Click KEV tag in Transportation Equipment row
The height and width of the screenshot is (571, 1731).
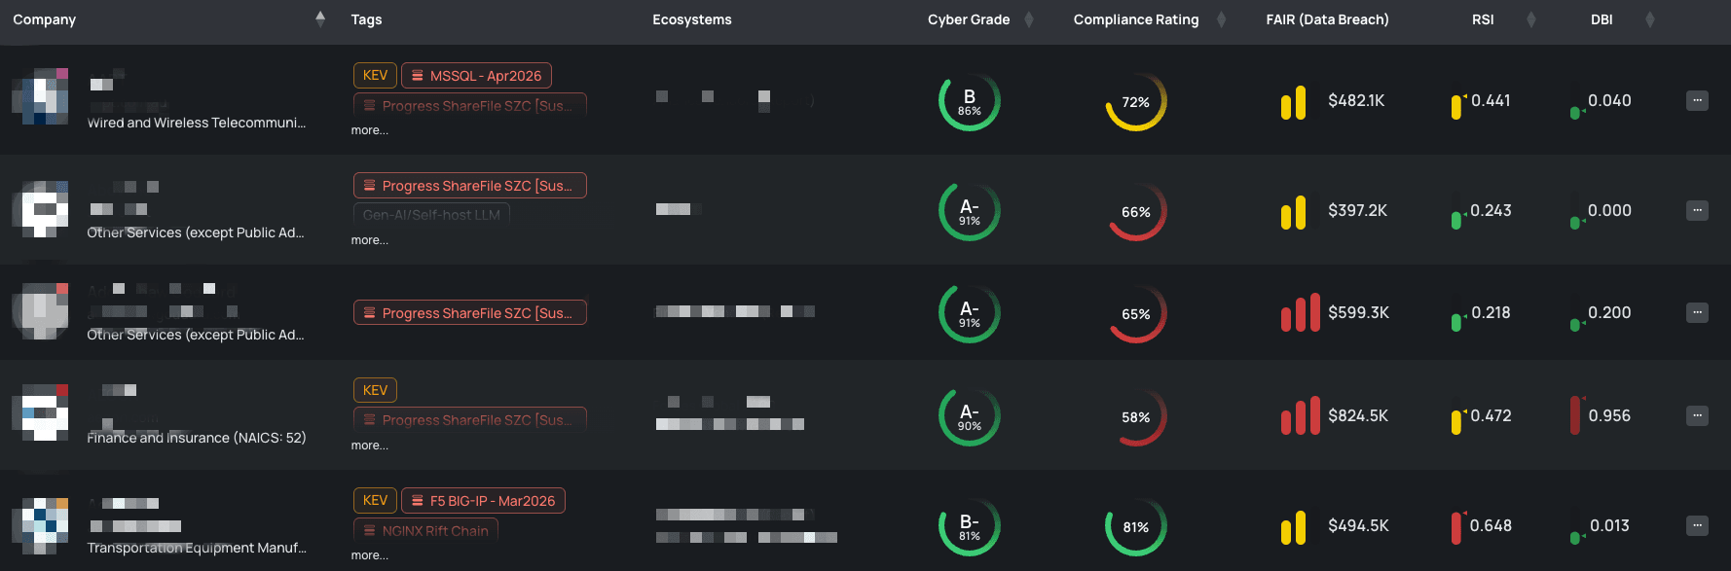point(375,500)
